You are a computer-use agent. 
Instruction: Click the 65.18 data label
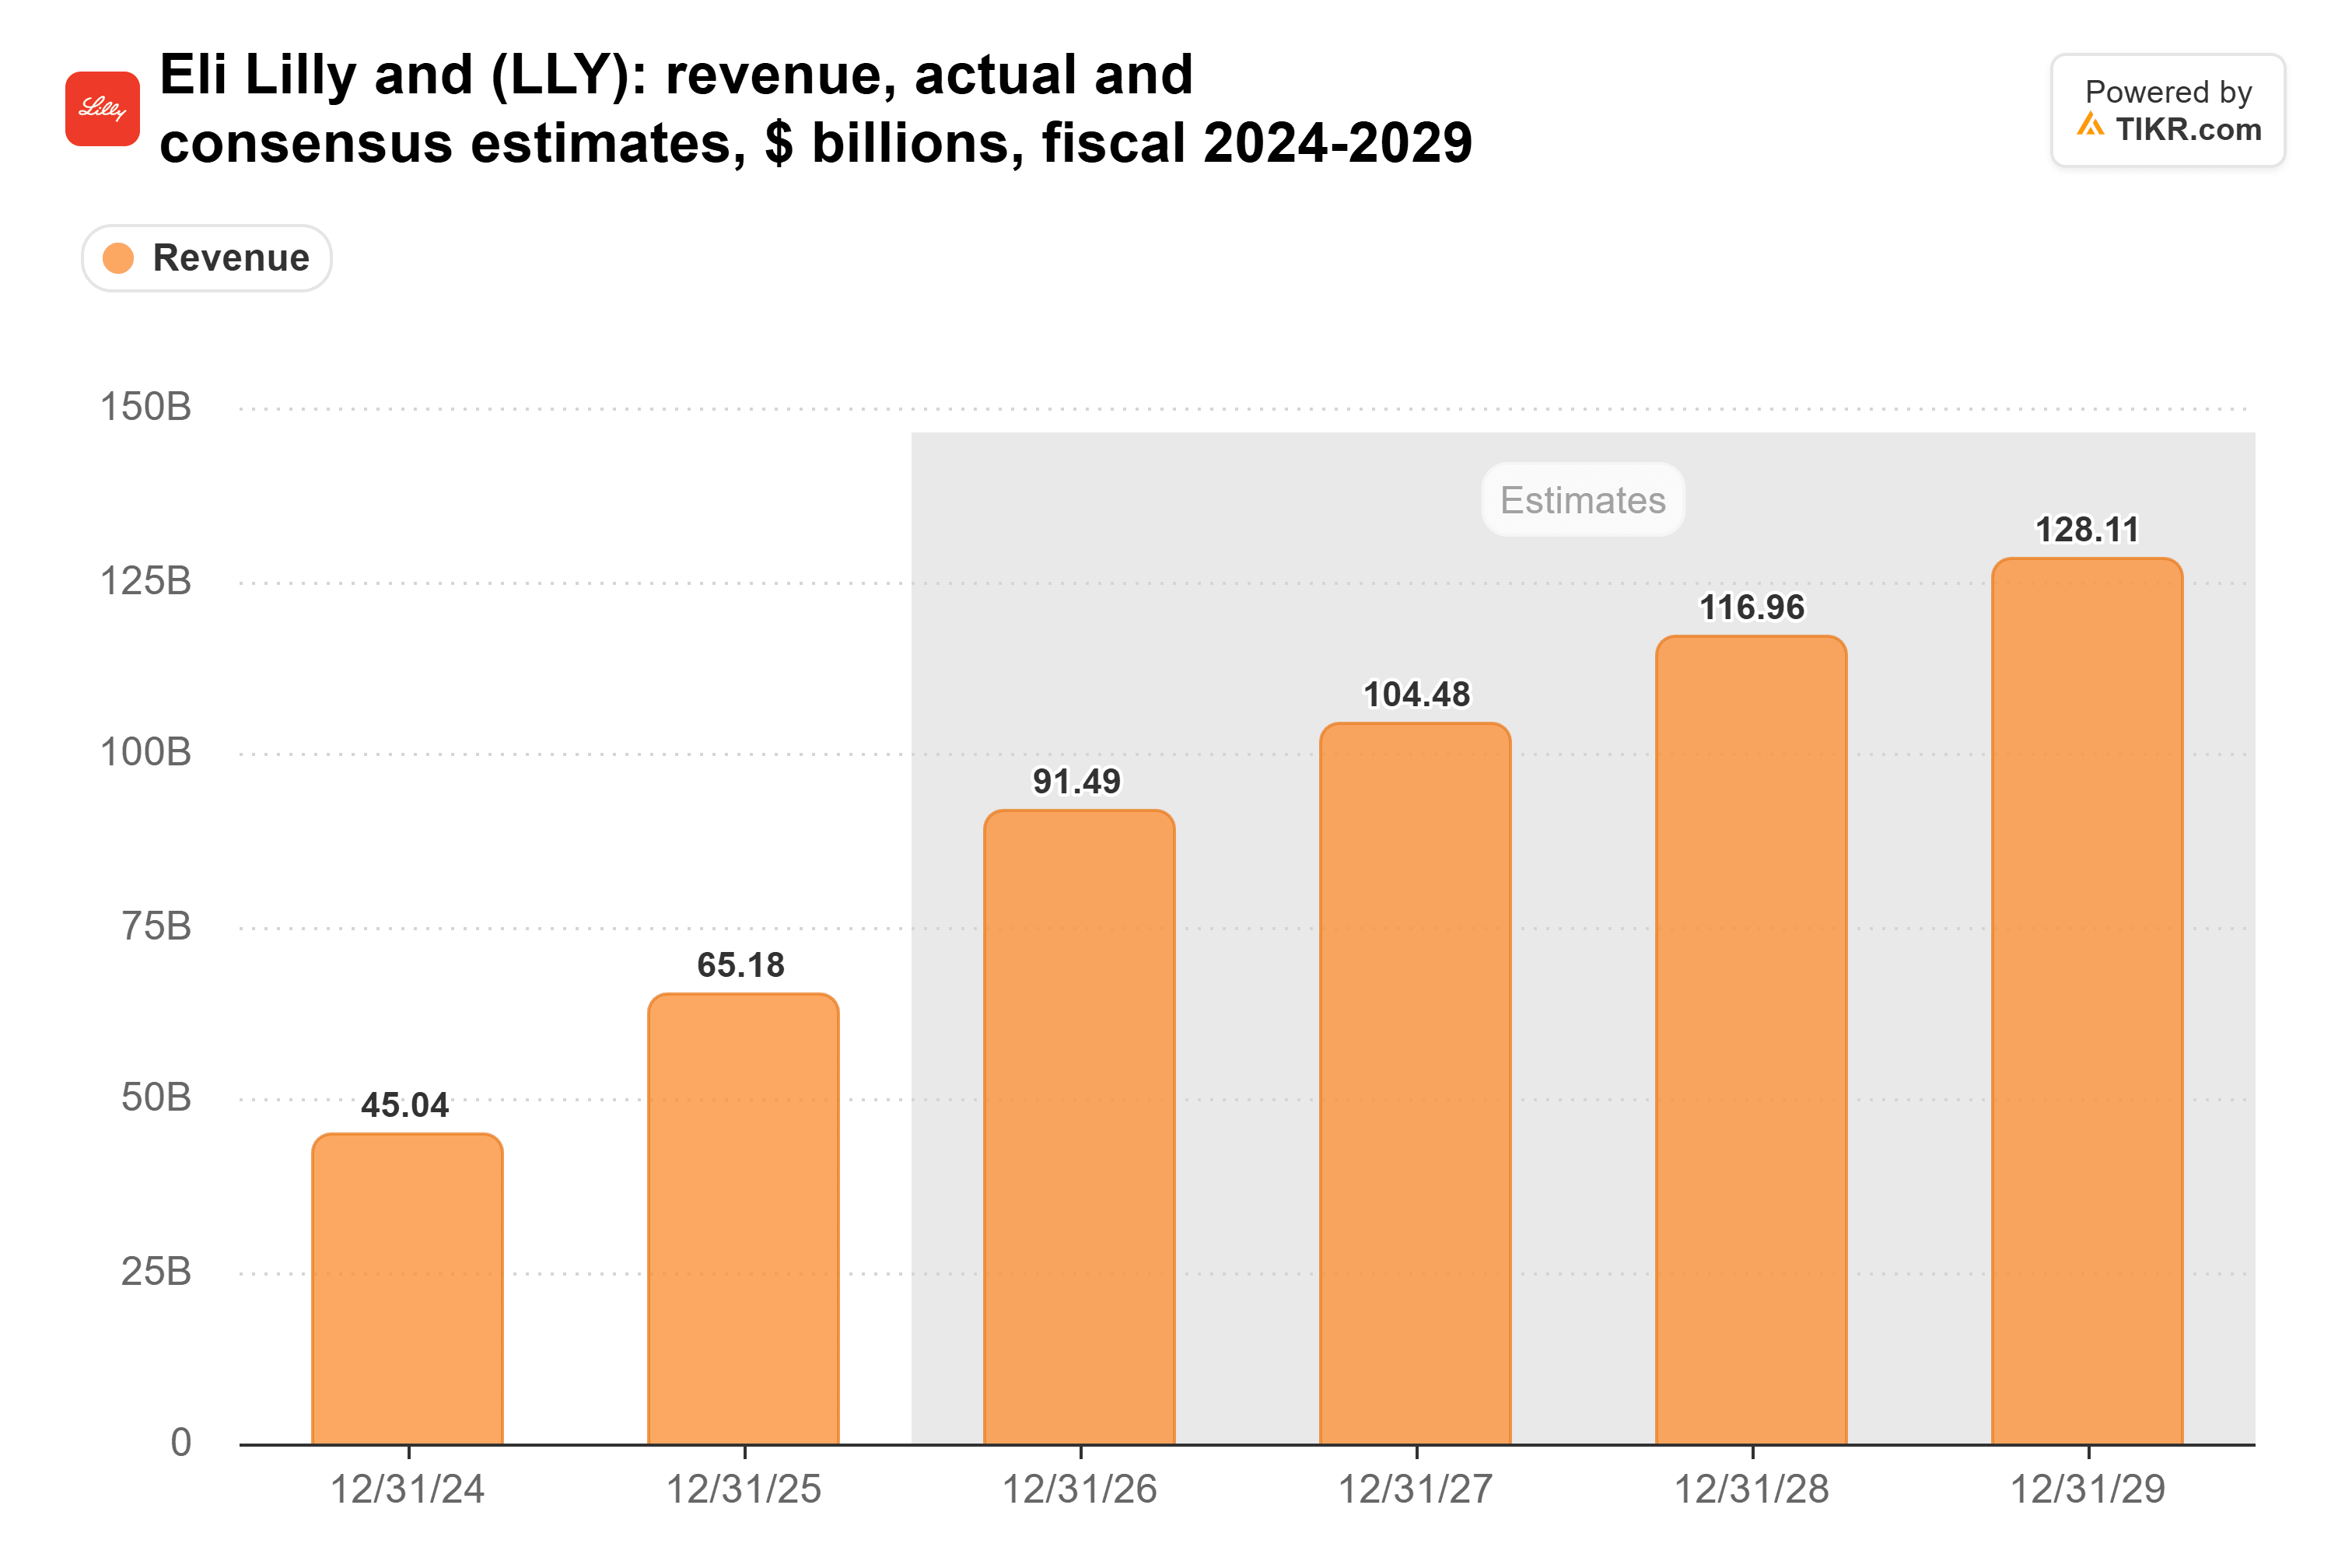pos(741,965)
